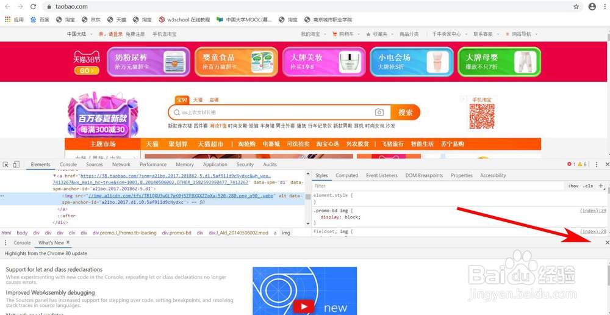Expand 收藏夹 favorites dropdown
This screenshot has width=610, height=315.
coord(379,34)
